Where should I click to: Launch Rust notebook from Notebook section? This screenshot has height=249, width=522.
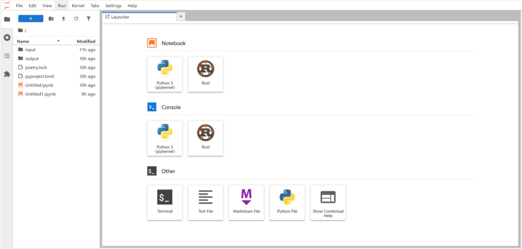tap(205, 74)
